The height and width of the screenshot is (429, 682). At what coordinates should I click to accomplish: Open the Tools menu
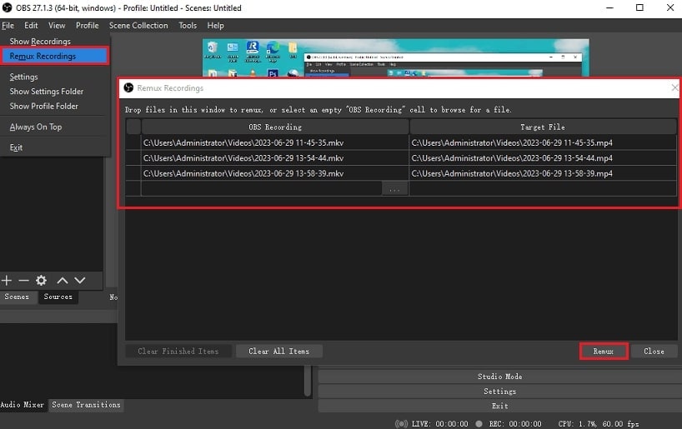click(x=188, y=26)
